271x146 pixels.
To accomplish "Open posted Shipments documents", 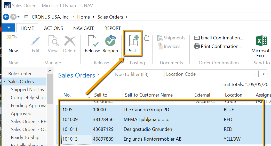I will [171, 38].
